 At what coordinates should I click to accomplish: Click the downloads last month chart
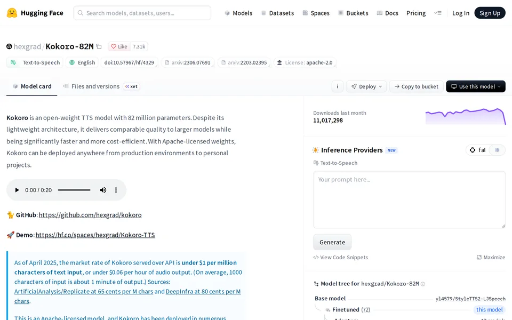[466, 117]
